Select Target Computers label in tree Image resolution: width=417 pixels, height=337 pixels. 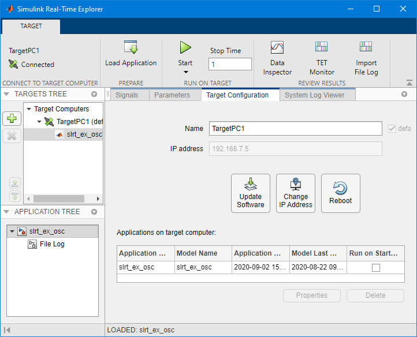pyautogui.click(x=61, y=109)
